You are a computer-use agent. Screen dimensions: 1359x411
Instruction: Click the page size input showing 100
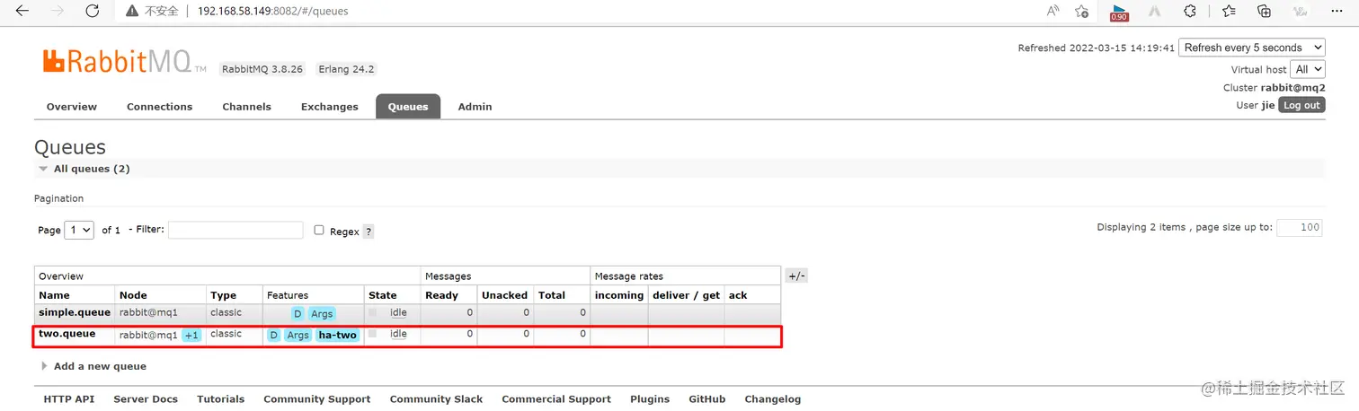1299,228
